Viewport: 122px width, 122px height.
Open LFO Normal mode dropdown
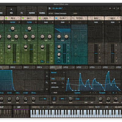[58, 73]
